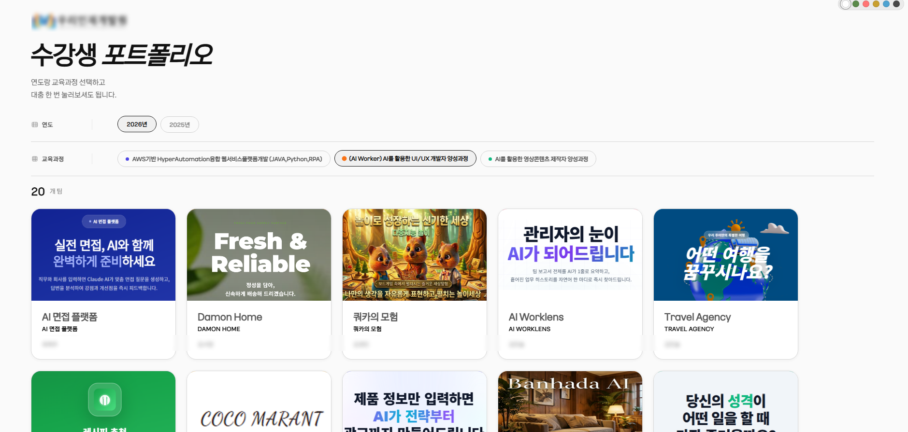Click the '20 개 팀' count text
This screenshot has width=908, height=432.
[47, 192]
